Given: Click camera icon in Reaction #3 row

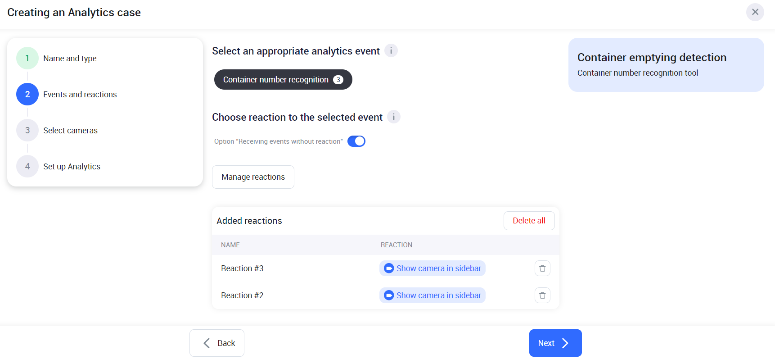Looking at the screenshot, I should pos(389,268).
